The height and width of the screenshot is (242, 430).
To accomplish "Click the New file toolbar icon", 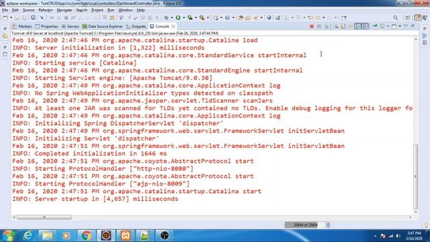I will pos(5,18).
